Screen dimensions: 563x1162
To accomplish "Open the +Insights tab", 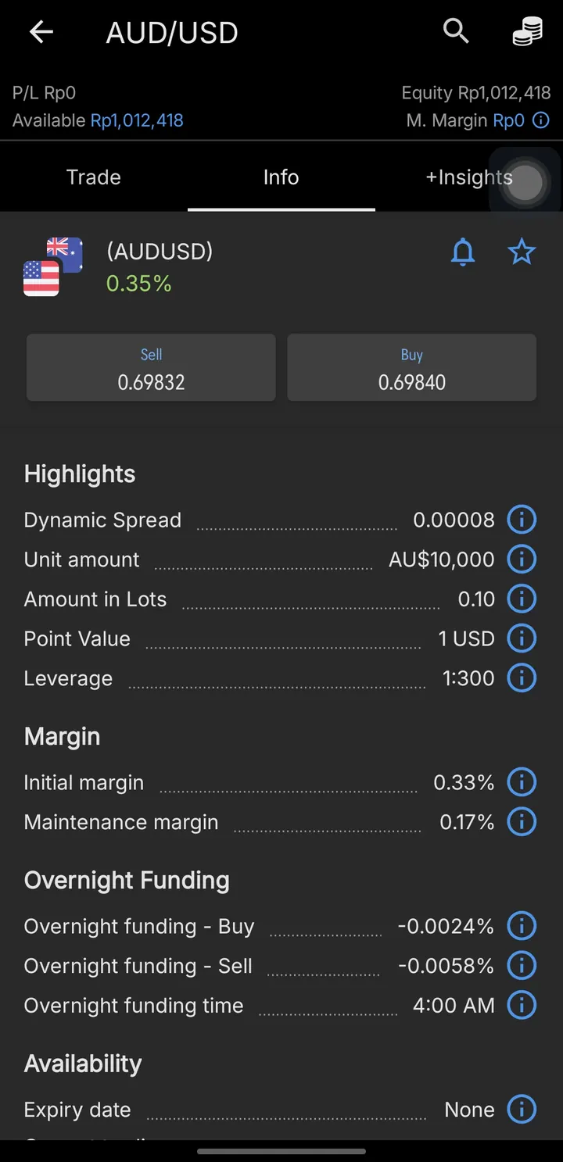I will click(x=469, y=177).
